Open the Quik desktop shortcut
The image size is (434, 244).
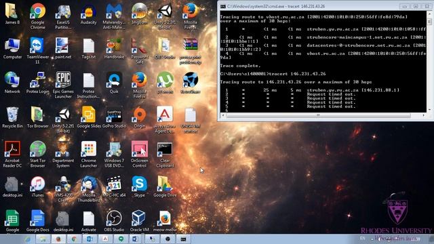[x=114, y=83]
